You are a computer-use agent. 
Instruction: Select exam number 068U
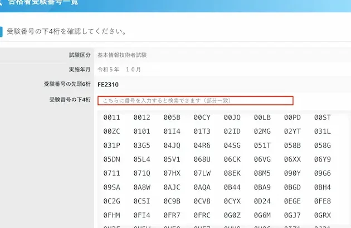pyautogui.click(x=202, y=159)
